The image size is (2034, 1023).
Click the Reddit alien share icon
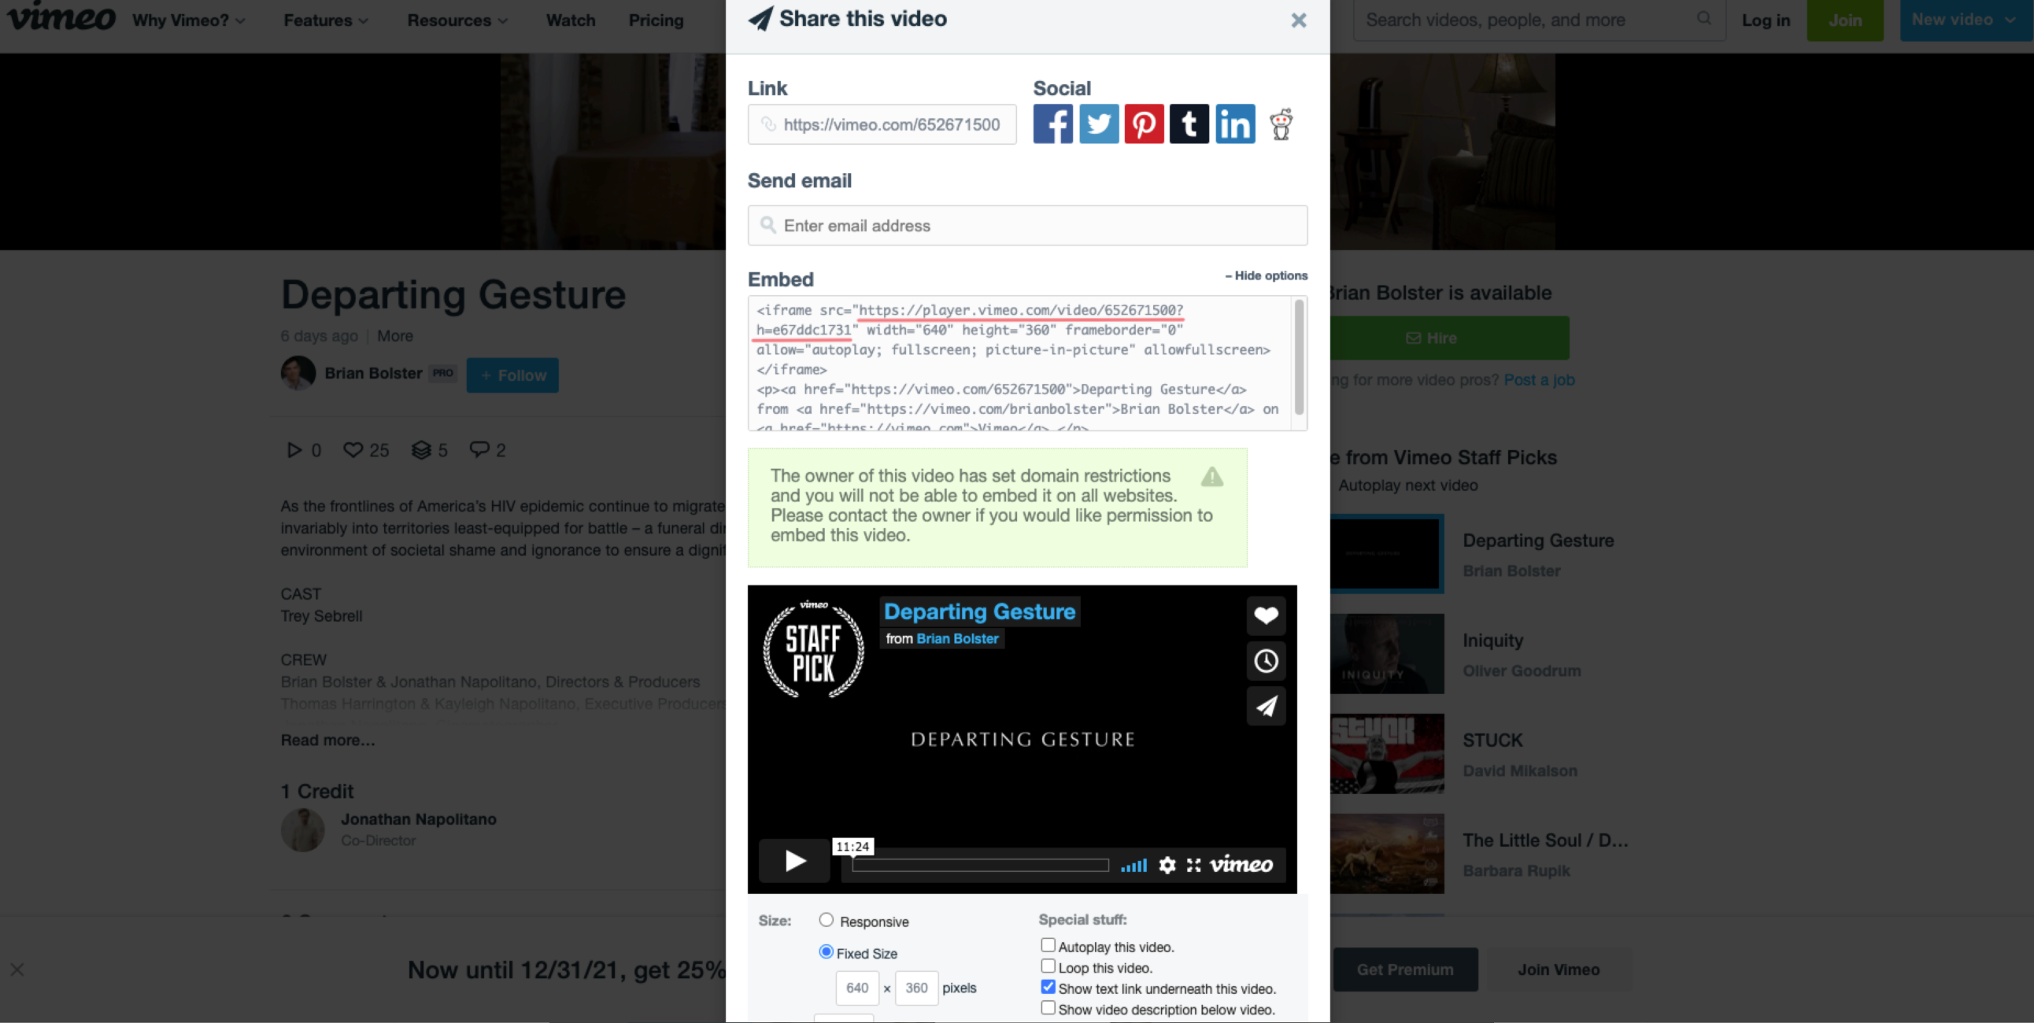click(x=1281, y=124)
